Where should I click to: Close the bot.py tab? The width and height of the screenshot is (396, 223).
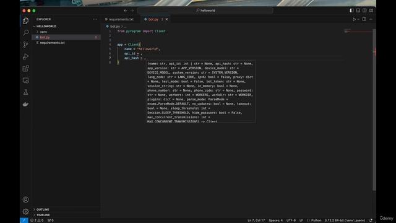tap(166, 19)
